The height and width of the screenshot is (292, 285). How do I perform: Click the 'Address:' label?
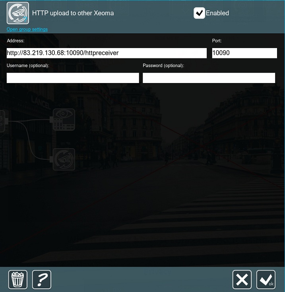[x=16, y=41]
